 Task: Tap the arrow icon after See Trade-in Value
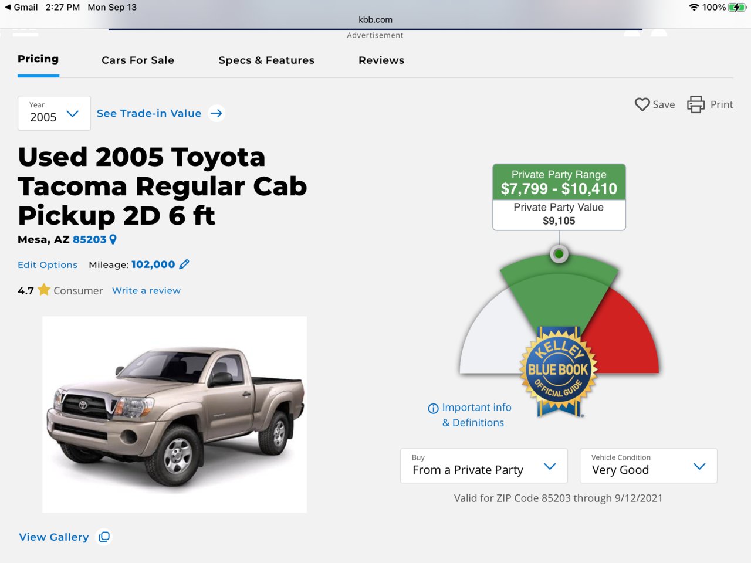tap(216, 113)
